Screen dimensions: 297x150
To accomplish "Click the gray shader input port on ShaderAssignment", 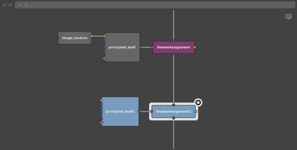I will 153,47.
